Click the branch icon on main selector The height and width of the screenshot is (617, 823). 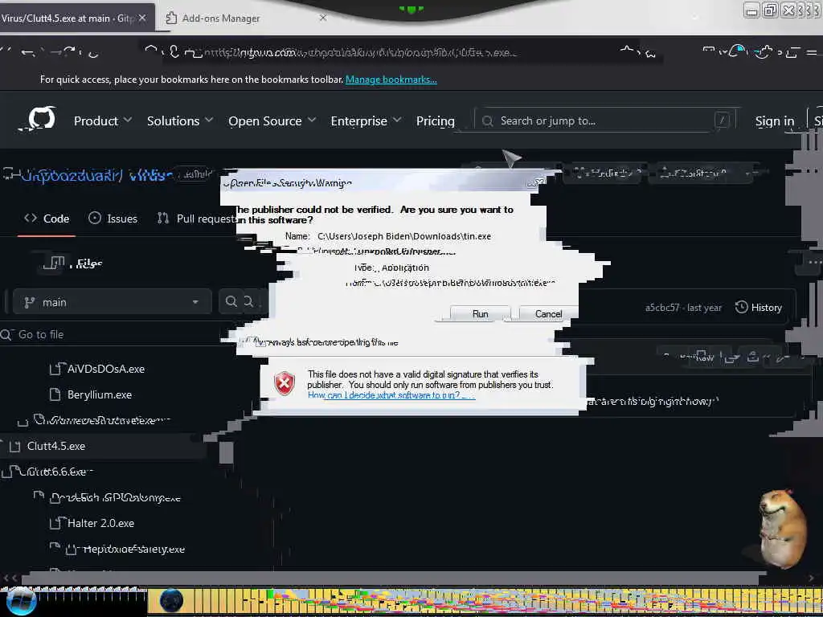click(30, 302)
